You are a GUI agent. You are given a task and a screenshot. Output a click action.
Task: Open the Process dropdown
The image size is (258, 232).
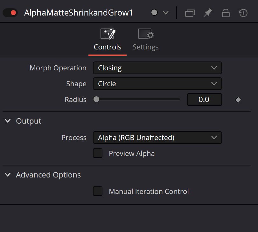coord(157,138)
